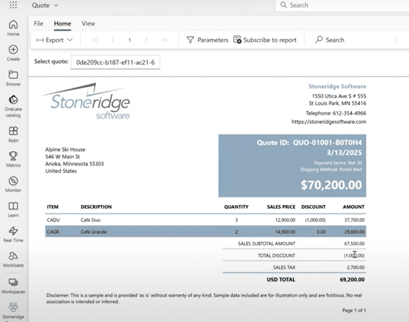Open Workspaces in the sidebar

point(13,285)
